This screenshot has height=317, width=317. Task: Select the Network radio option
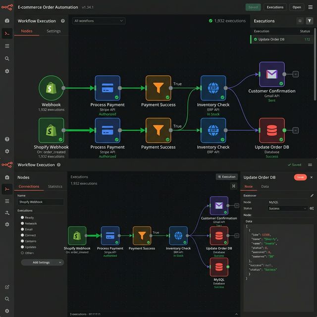tap(22, 223)
